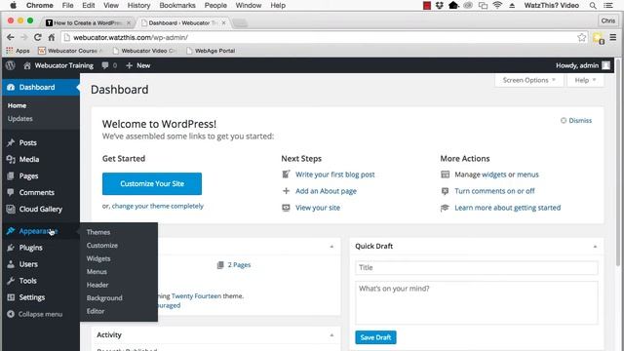This screenshot has height=351, width=624.
Task: Click the What's on your mind text area
Action: pos(477,303)
